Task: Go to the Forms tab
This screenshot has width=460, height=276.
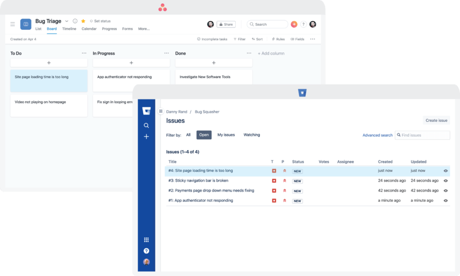Action: (127, 29)
